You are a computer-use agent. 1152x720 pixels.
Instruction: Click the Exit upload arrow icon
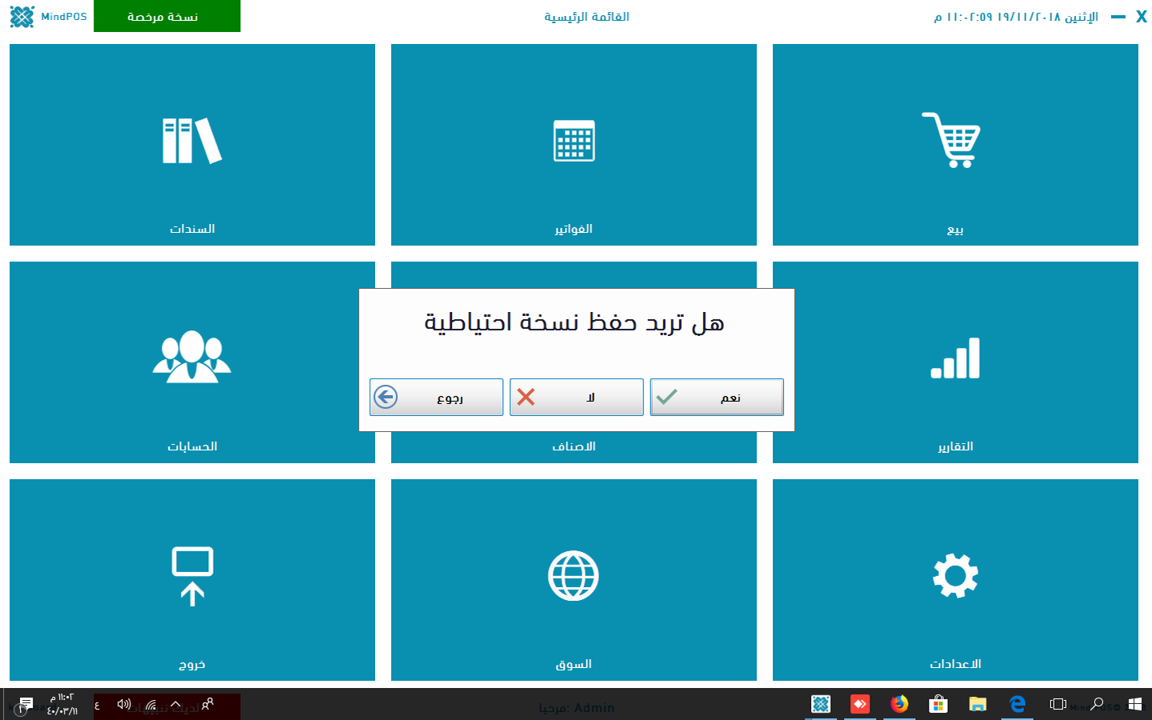point(192,575)
